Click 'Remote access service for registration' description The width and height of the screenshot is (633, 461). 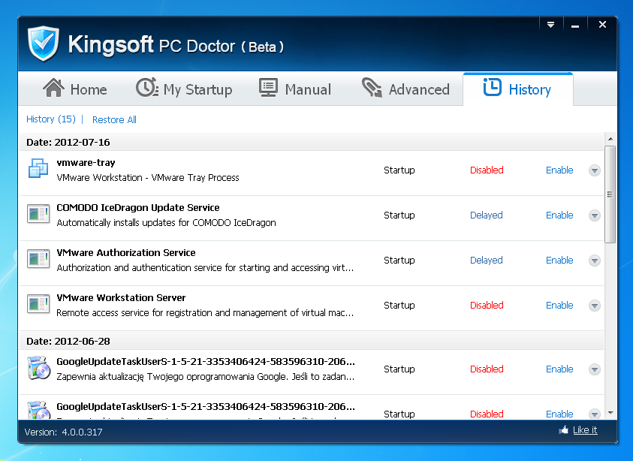tap(205, 313)
